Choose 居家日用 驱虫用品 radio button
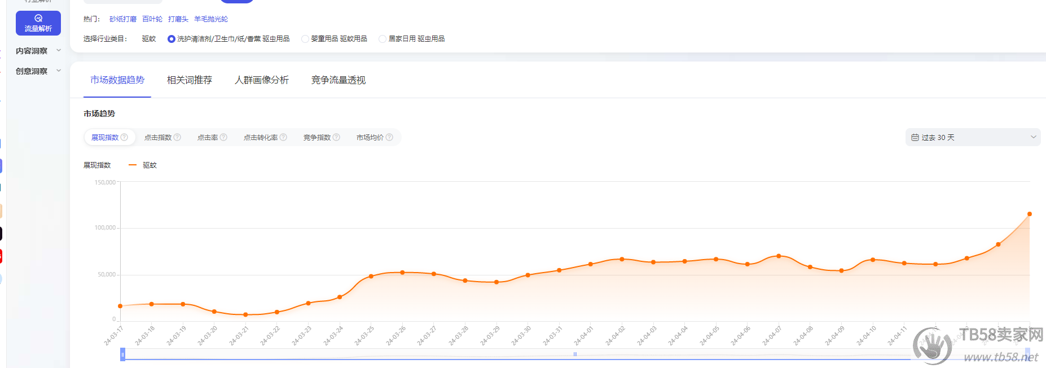This screenshot has height=368, width=1046. (383, 39)
